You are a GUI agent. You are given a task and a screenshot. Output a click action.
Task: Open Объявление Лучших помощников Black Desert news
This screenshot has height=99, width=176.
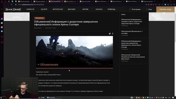click(133, 57)
